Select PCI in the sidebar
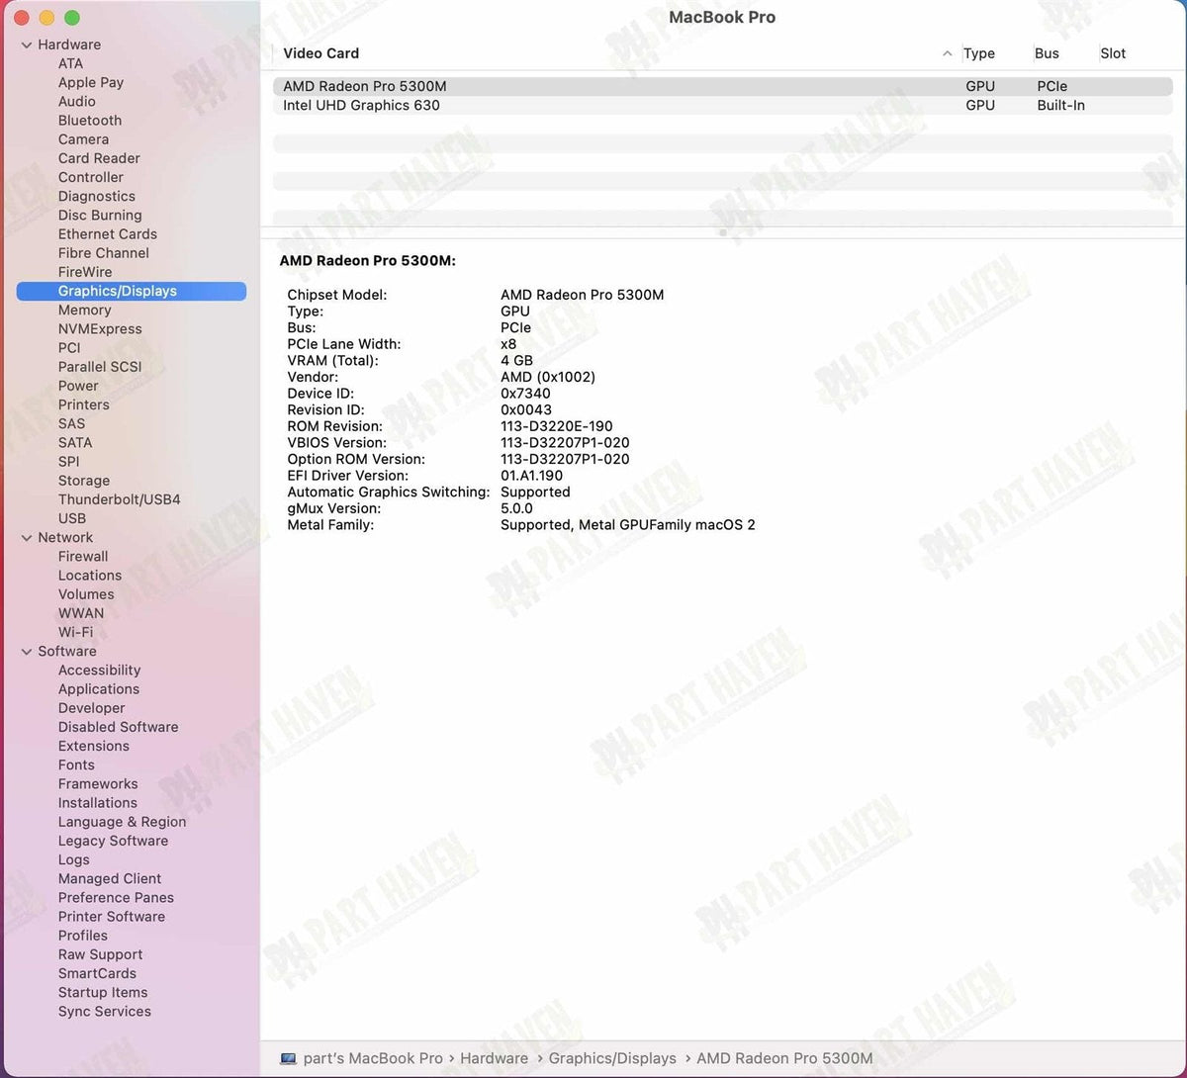Image resolution: width=1187 pixels, height=1078 pixels. tap(69, 347)
